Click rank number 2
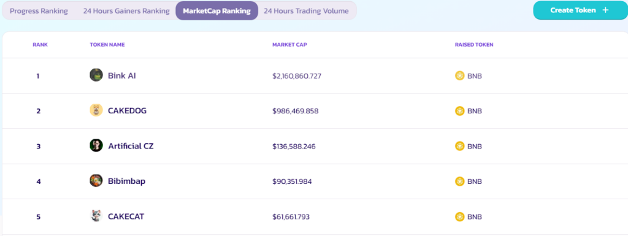Screen dimensions: 628x236 pos(39,111)
